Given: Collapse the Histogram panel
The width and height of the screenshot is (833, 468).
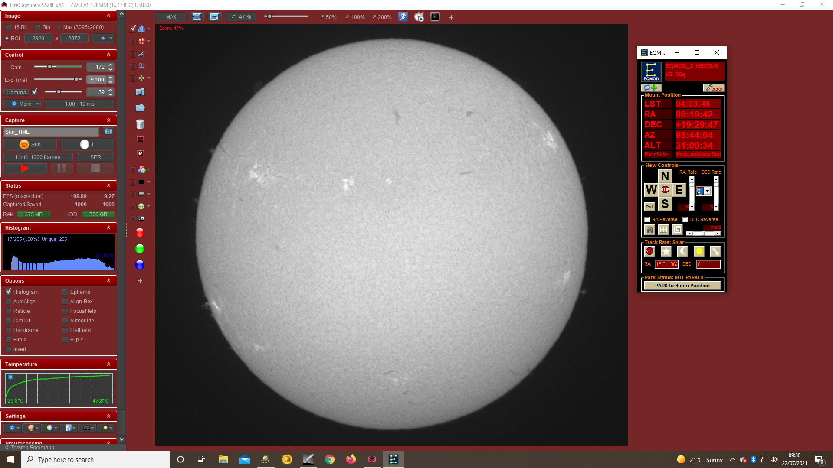Looking at the screenshot, I should coord(109,228).
